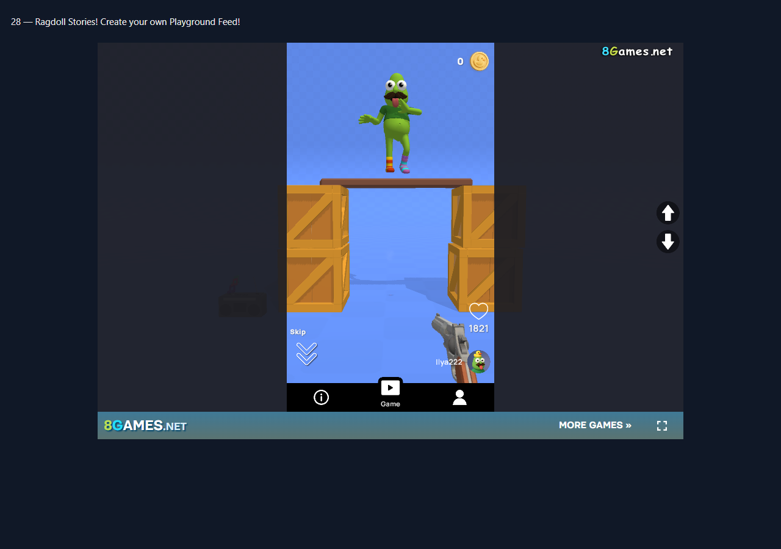Open the profile person tab
Viewport: 781px width, 549px height.
pyautogui.click(x=459, y=398)
